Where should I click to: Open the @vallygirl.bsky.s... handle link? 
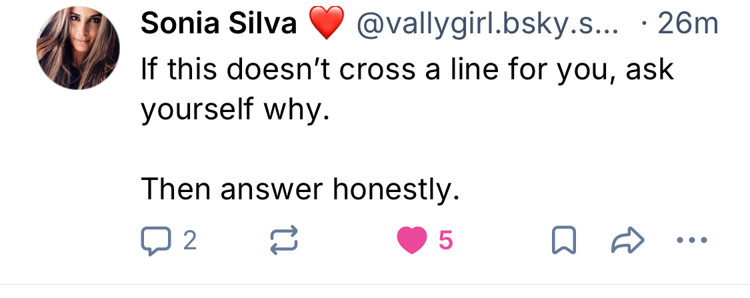coord(488,25)
